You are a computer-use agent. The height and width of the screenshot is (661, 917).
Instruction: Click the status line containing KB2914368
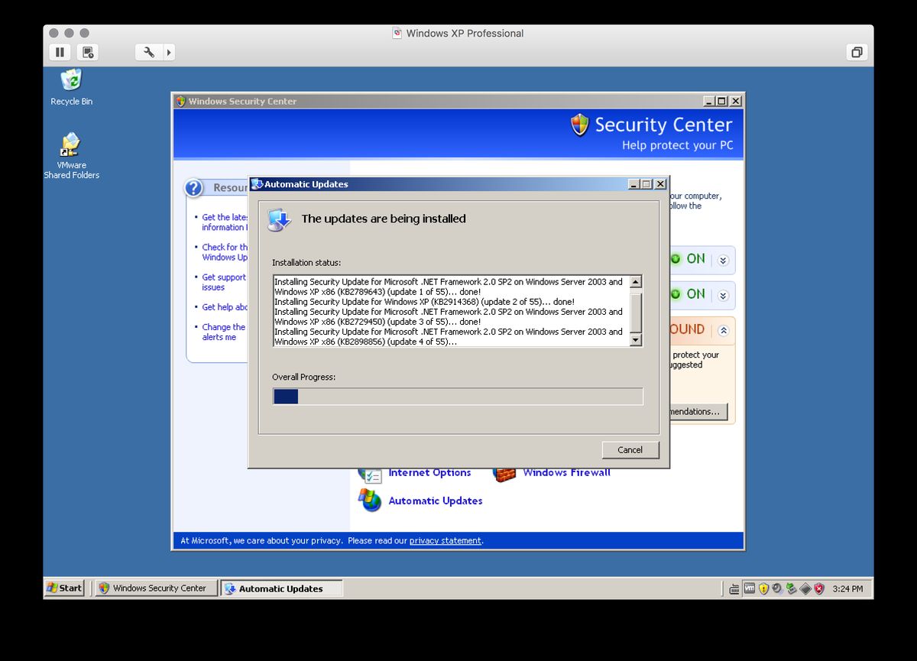[x=424, y=302]
